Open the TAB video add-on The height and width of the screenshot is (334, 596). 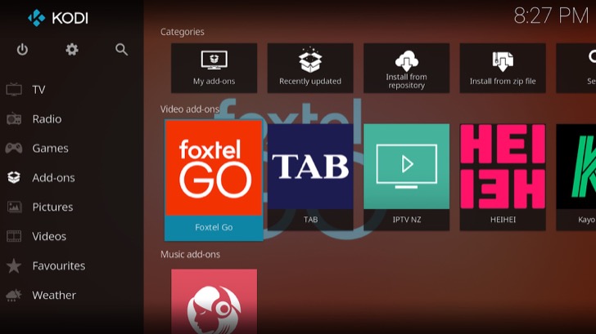(x=310, y=175)
